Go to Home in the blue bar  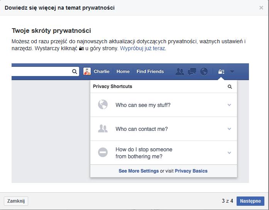(123, 71)
